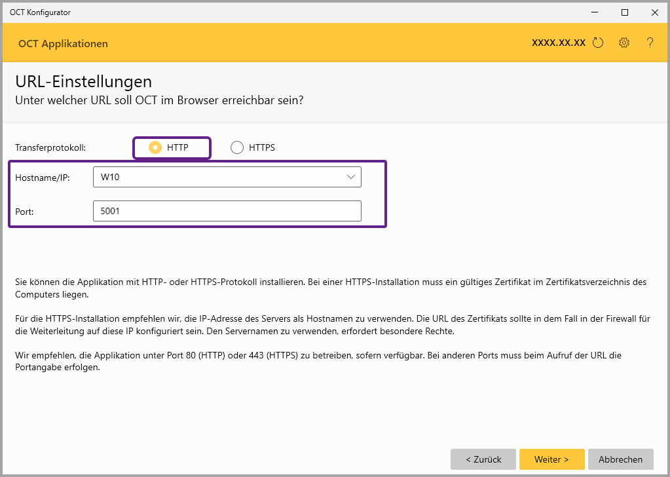Screen dimensions: 670x477
Task: Click the URL-Einstellungen page heading
Action: click(83, 82)
